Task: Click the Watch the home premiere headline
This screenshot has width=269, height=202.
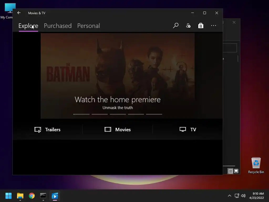Action: click(x=118, y=100)
